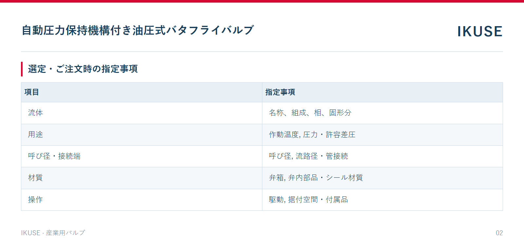Click the page number 02
Screen dimensions: 524x247
(x=499, y=233)
